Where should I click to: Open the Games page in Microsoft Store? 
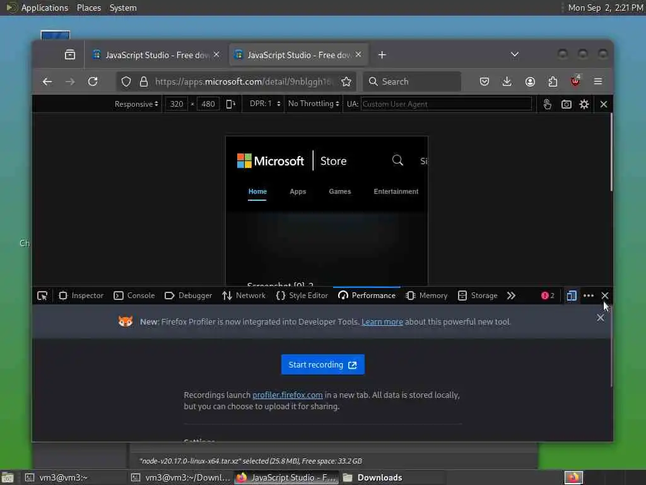coord(339,191)
